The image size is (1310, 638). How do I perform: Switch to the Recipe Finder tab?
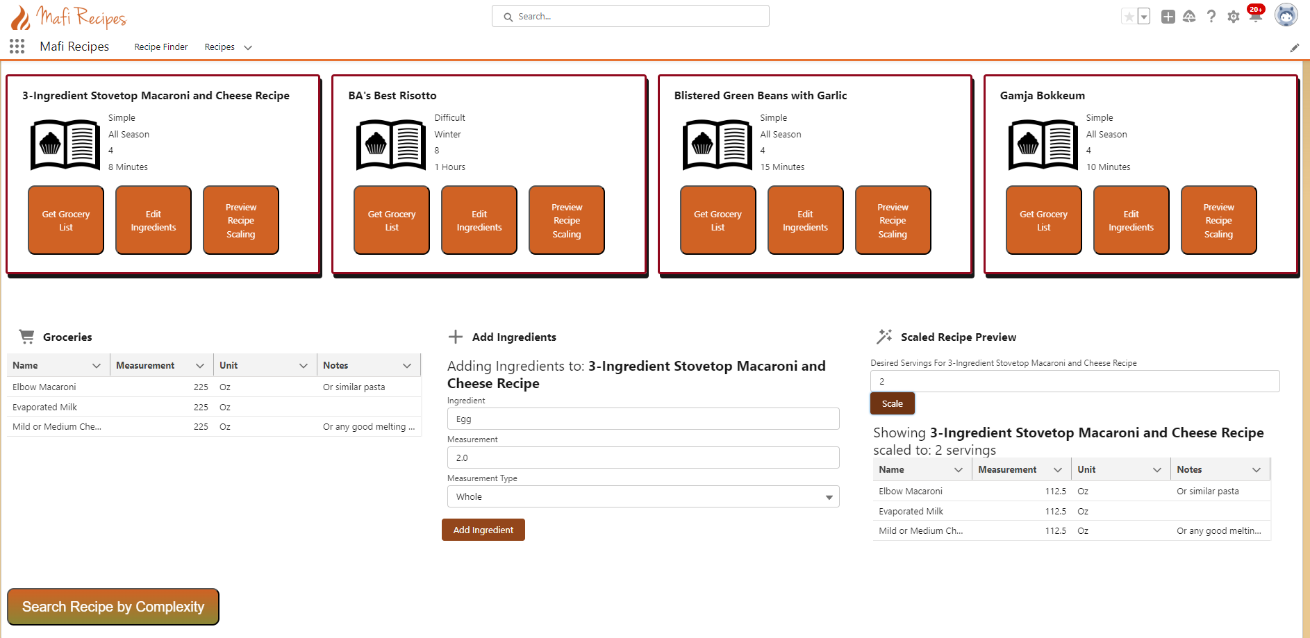click(x=161, y=47)
